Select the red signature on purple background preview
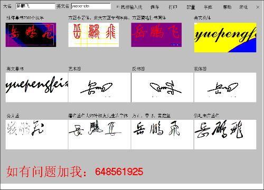The image size is (264, 190). click(156, 35)
